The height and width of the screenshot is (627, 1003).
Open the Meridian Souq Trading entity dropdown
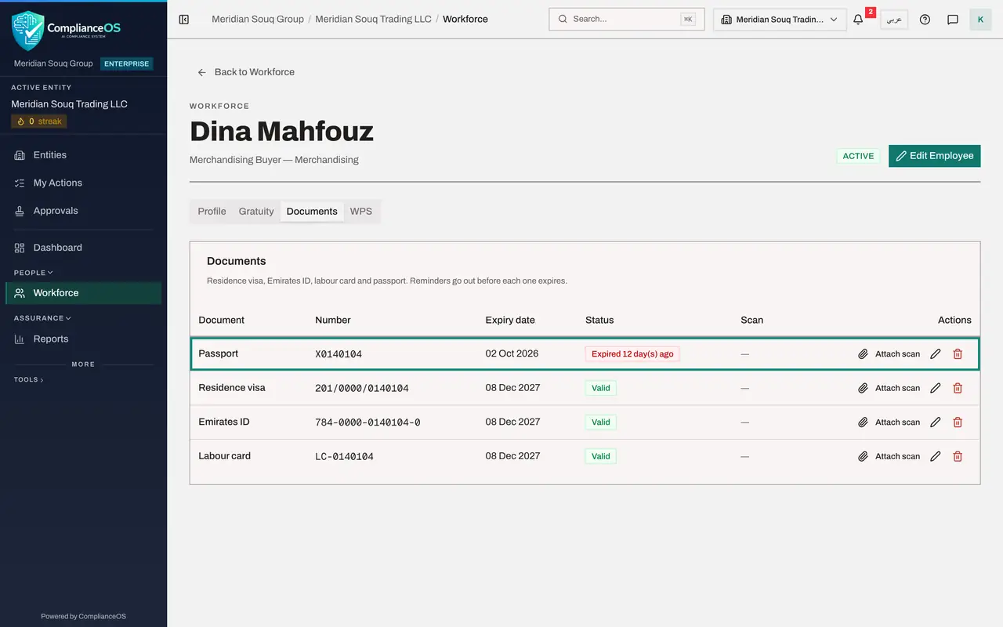780,20
